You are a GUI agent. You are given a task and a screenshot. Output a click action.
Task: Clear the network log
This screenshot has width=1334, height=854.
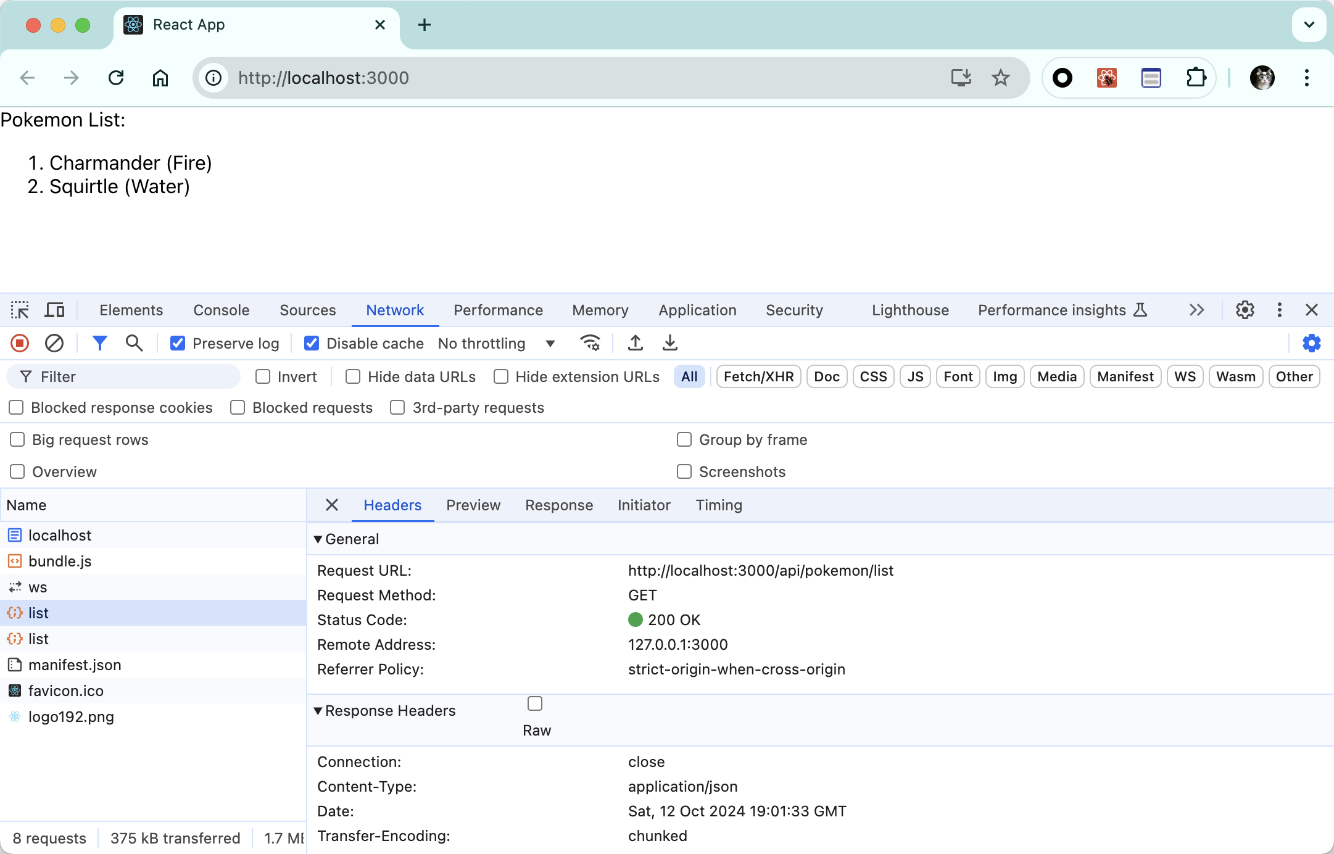tap(54, 343)
